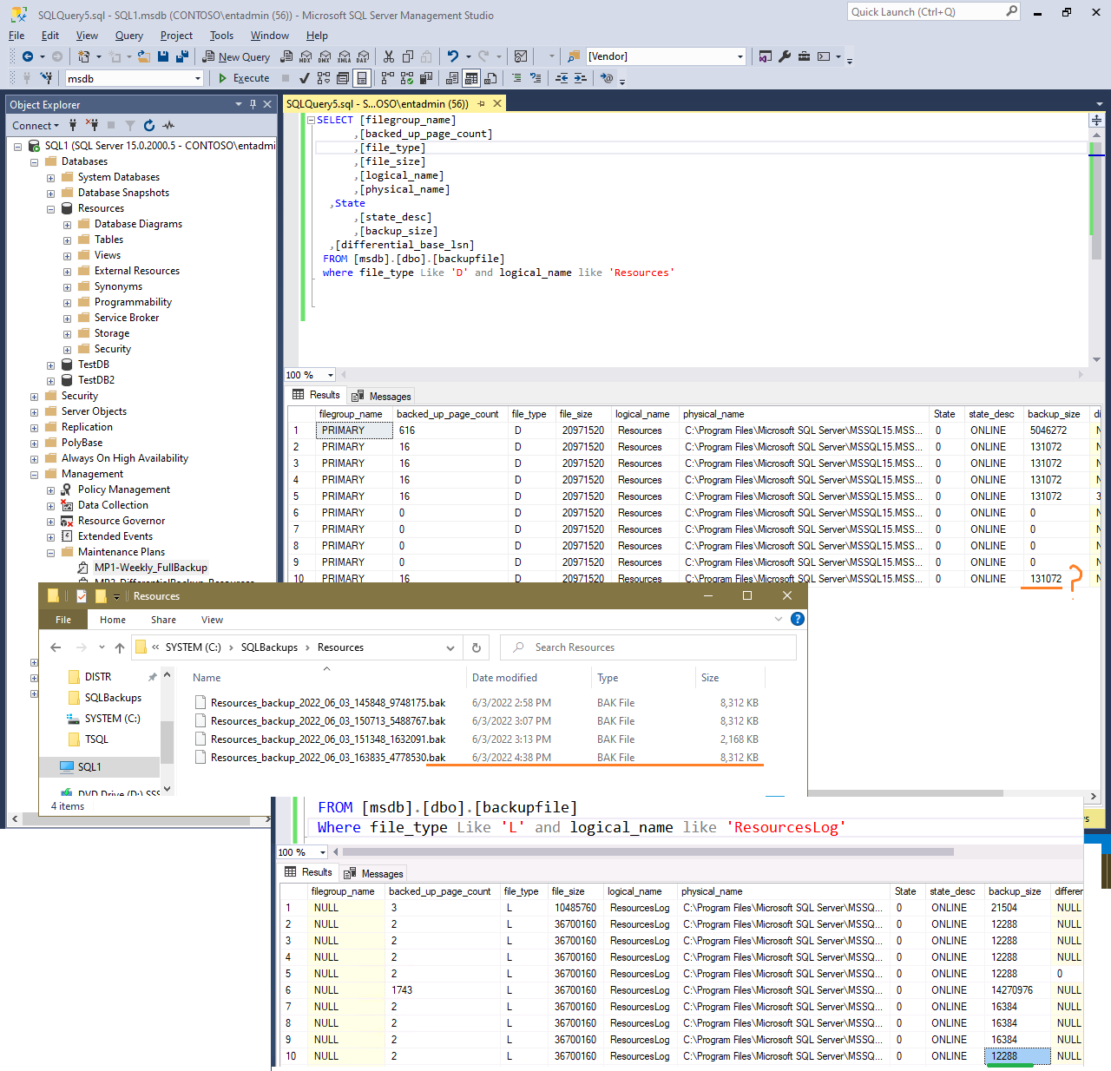This screenshot has height=1071, width=1111.
Task: Click the Activity Monitor icon in Object Explorer
Action: tap(168, 126)
